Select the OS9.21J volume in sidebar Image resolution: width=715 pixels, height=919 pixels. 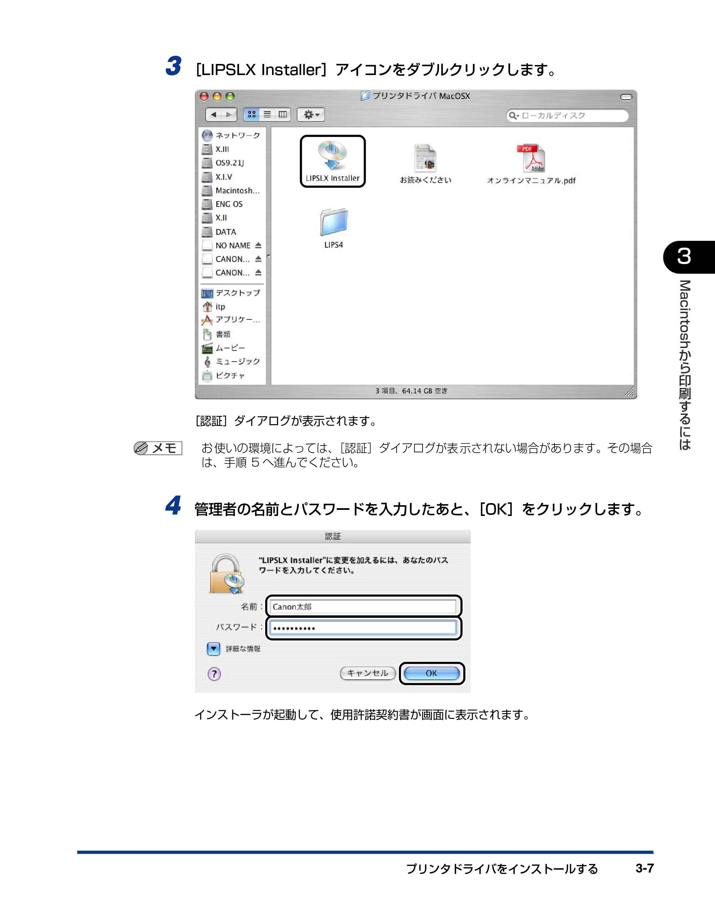[223, 163]
